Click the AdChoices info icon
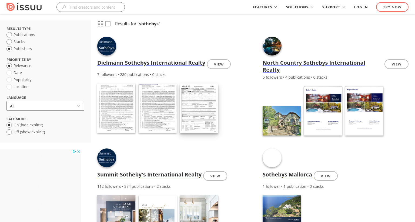The height and width of the screenshot is (222, 415). pyautogui.click(x=74, y=152)
